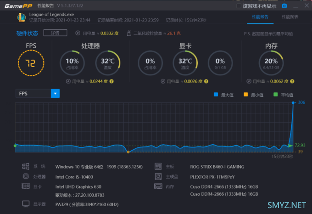
Task: Click the Windows system icon
Action: click(x=26, y=166)
